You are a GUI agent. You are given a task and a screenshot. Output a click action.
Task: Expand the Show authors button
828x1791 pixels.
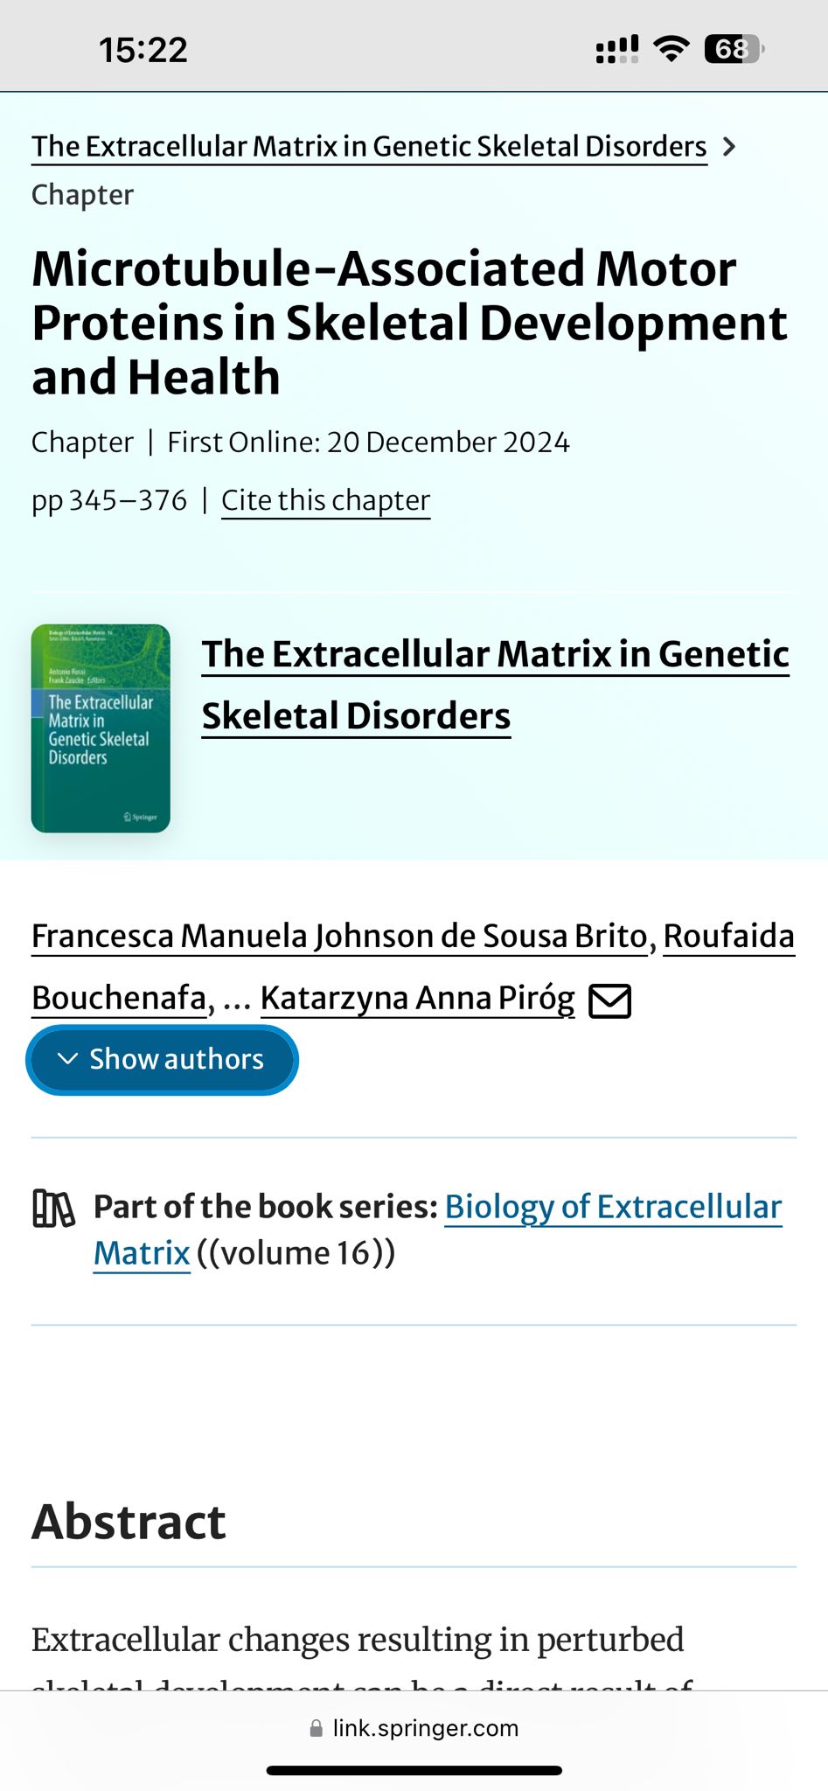162,1060
